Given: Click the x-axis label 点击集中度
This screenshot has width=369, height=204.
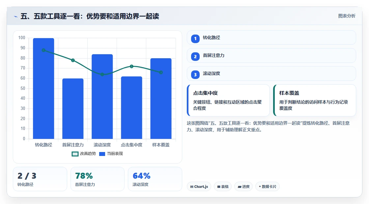Looking at the screenshot, I should tap(131, 145).
